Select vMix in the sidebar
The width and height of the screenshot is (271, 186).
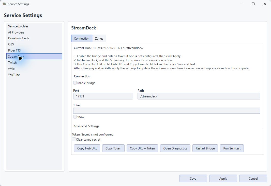point(34,69)
